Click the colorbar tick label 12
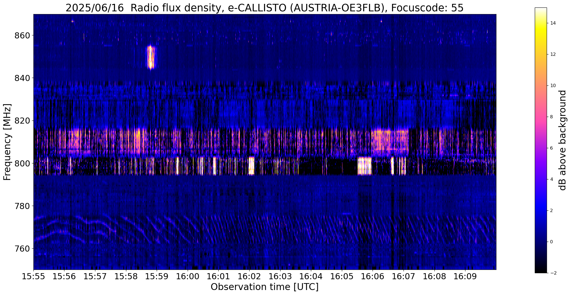 (x=553, y=54)
